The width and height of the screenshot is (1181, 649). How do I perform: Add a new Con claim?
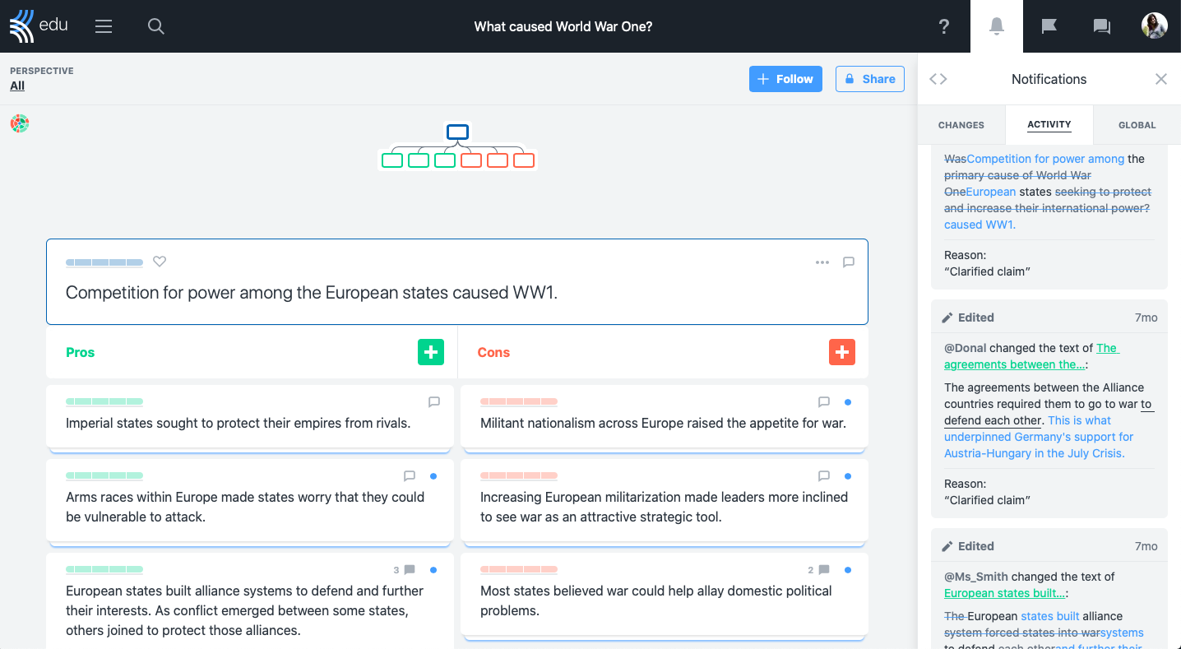[x=842, y=352]
